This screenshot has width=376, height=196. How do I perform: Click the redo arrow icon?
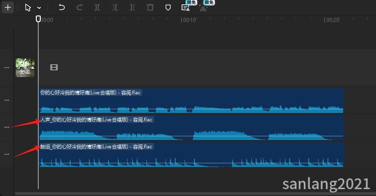(79, 7)
